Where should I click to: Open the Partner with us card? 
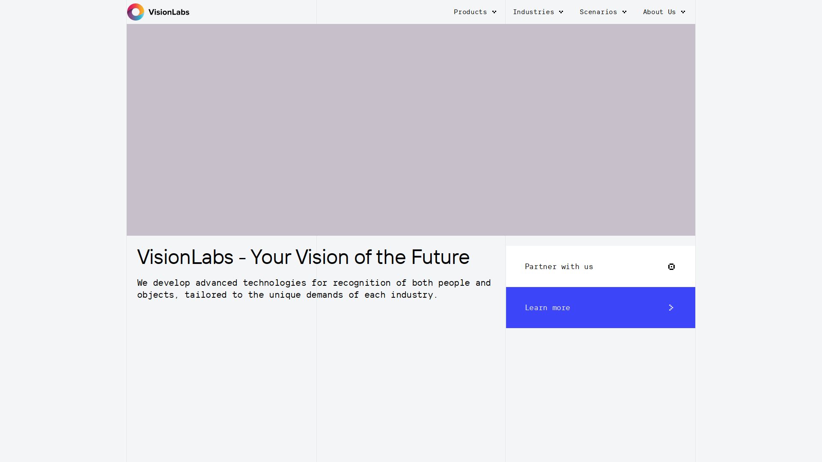tap(600, 267)
